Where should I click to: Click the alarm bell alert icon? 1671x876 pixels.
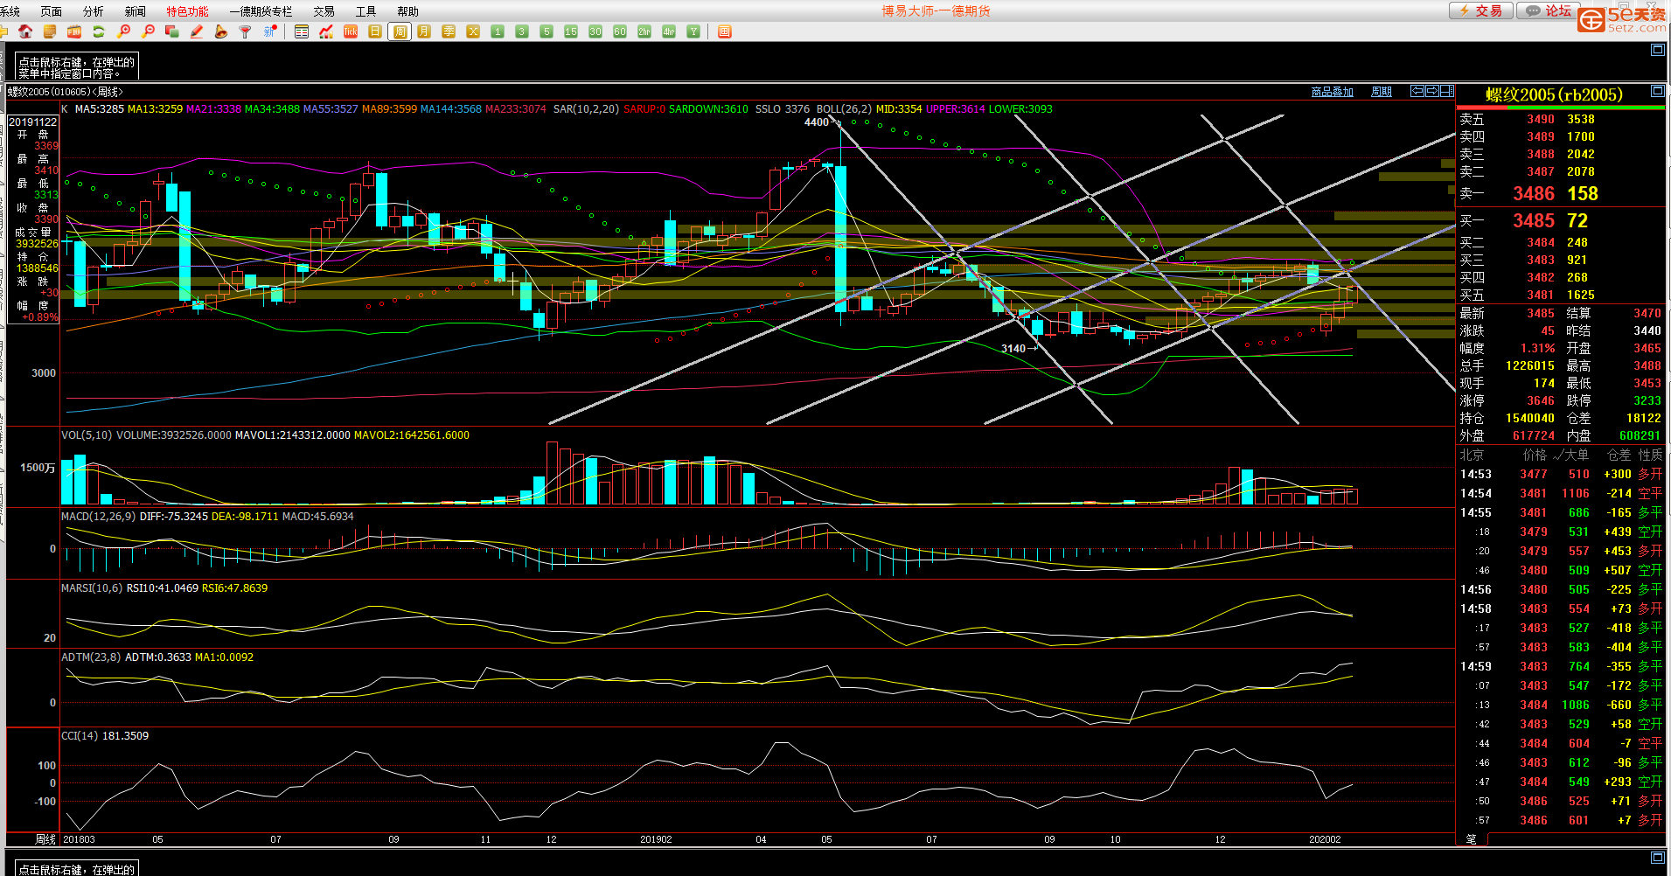(x=221, y=31)
